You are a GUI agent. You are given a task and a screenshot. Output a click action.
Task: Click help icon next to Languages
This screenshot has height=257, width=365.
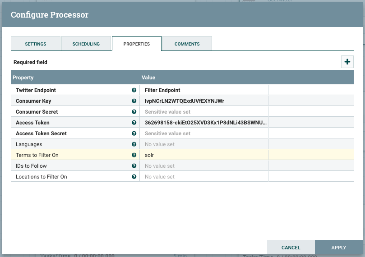click(x=134, y=144)
